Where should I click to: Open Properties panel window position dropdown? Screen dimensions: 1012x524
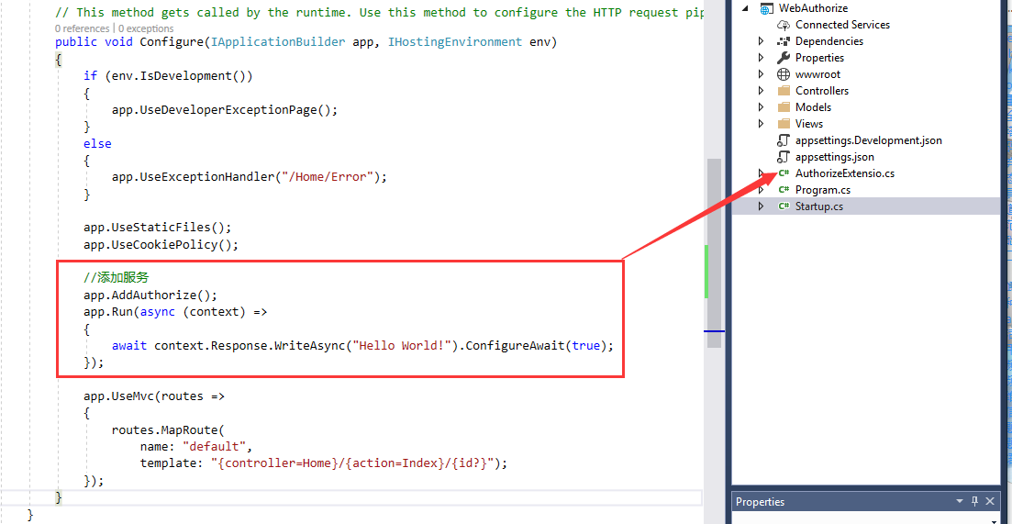coord(959,502)
